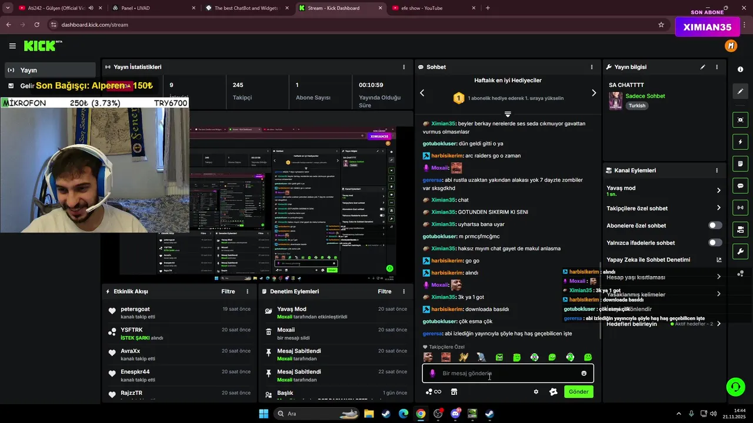Toggle the broadcast signal widget sidebar icon
This screenshot has width=753, height=423.
pos(740,207)
